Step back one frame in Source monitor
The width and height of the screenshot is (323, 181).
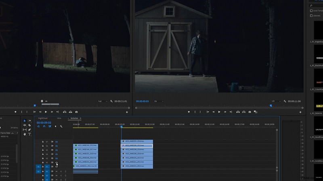[40, 112]
